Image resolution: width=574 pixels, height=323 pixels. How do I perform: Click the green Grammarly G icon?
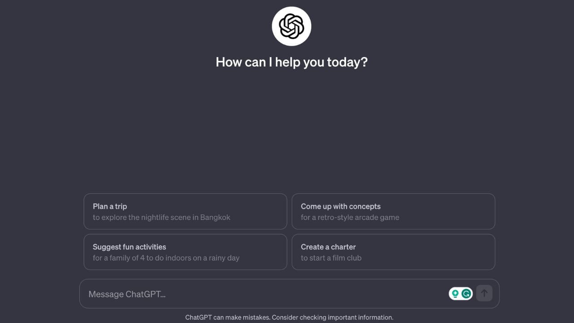click(466, 294)
